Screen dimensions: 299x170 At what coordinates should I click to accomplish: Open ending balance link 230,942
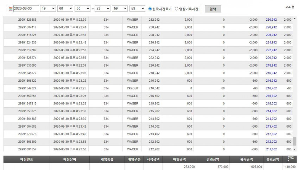coord(271,20)
